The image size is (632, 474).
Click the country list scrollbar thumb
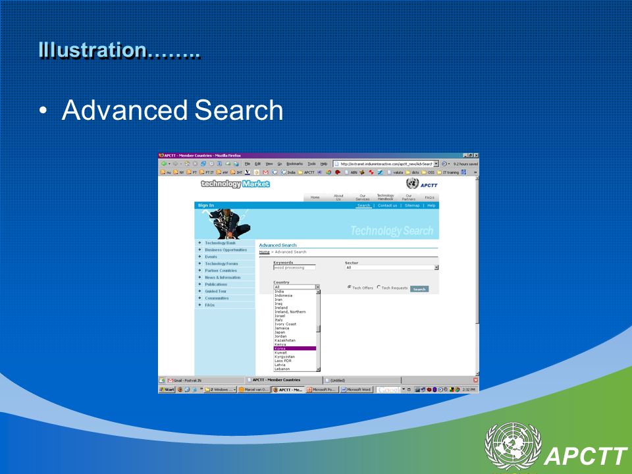pos(318,329)
